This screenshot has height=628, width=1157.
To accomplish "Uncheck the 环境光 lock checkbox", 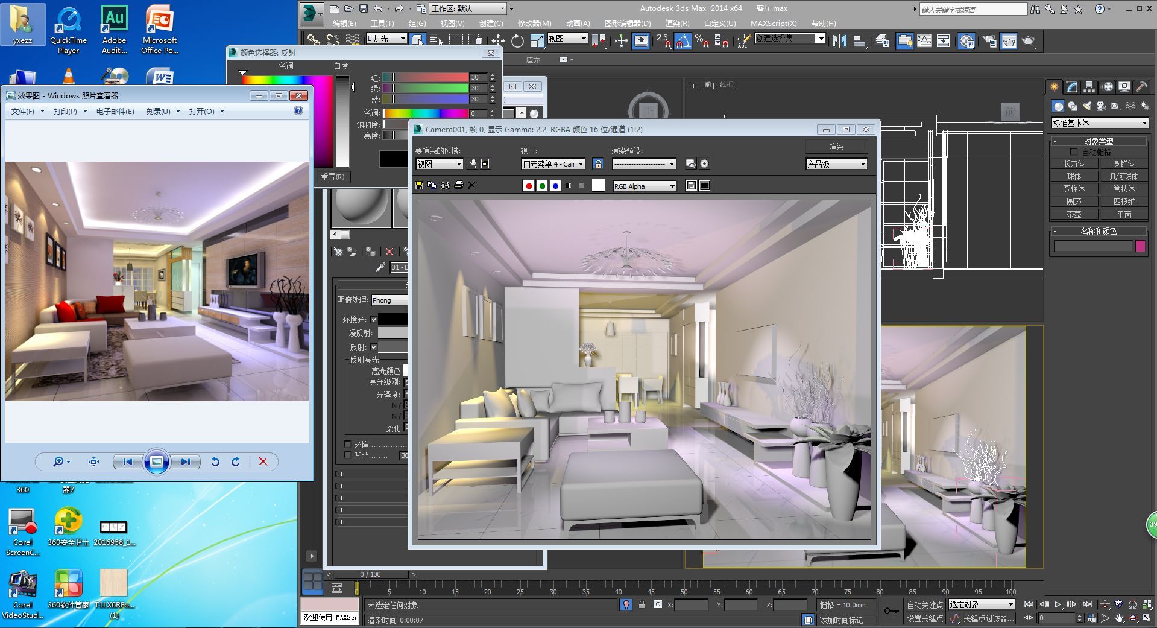I will 374,319.
